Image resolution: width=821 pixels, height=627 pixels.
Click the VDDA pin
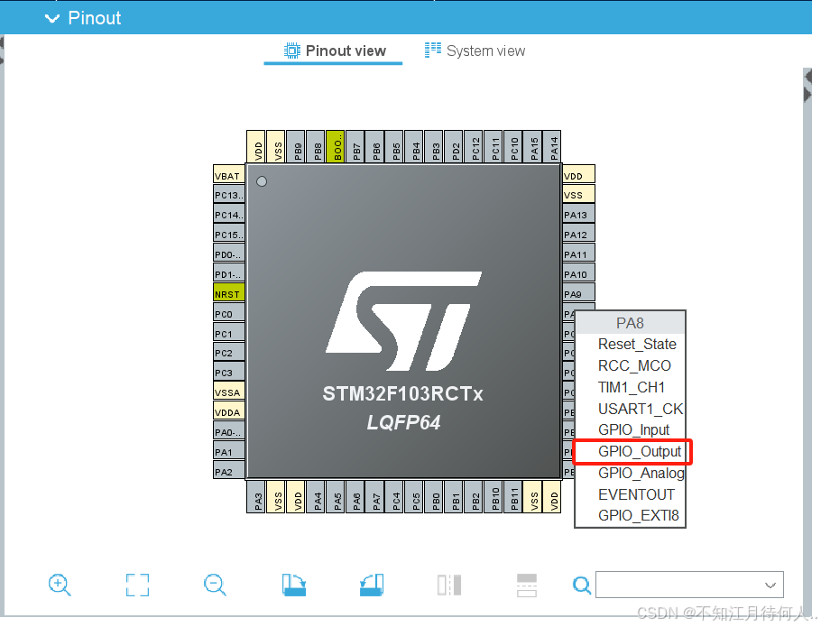coord(229,410)
